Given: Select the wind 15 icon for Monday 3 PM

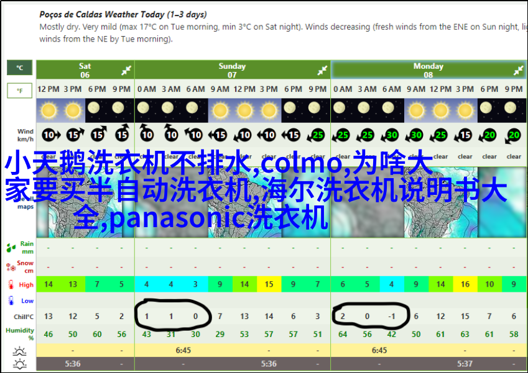Looking at the screenshot, I should coord(463,135).
